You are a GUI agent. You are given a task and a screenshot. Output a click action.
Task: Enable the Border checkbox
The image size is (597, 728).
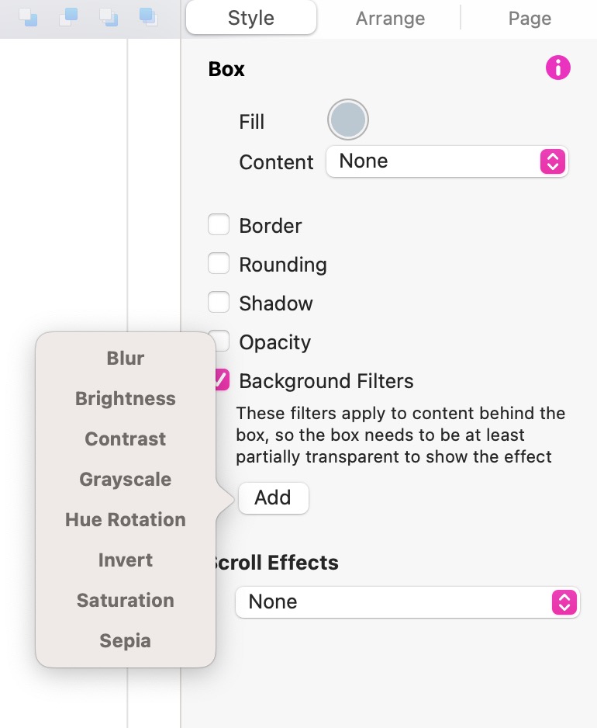pos(219,225)
